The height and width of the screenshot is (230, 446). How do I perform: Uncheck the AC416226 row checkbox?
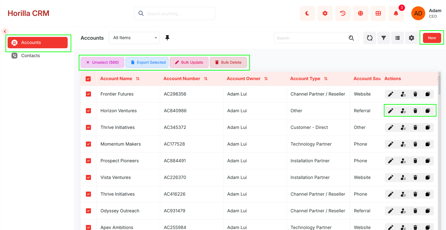click(x=88, y=194)
